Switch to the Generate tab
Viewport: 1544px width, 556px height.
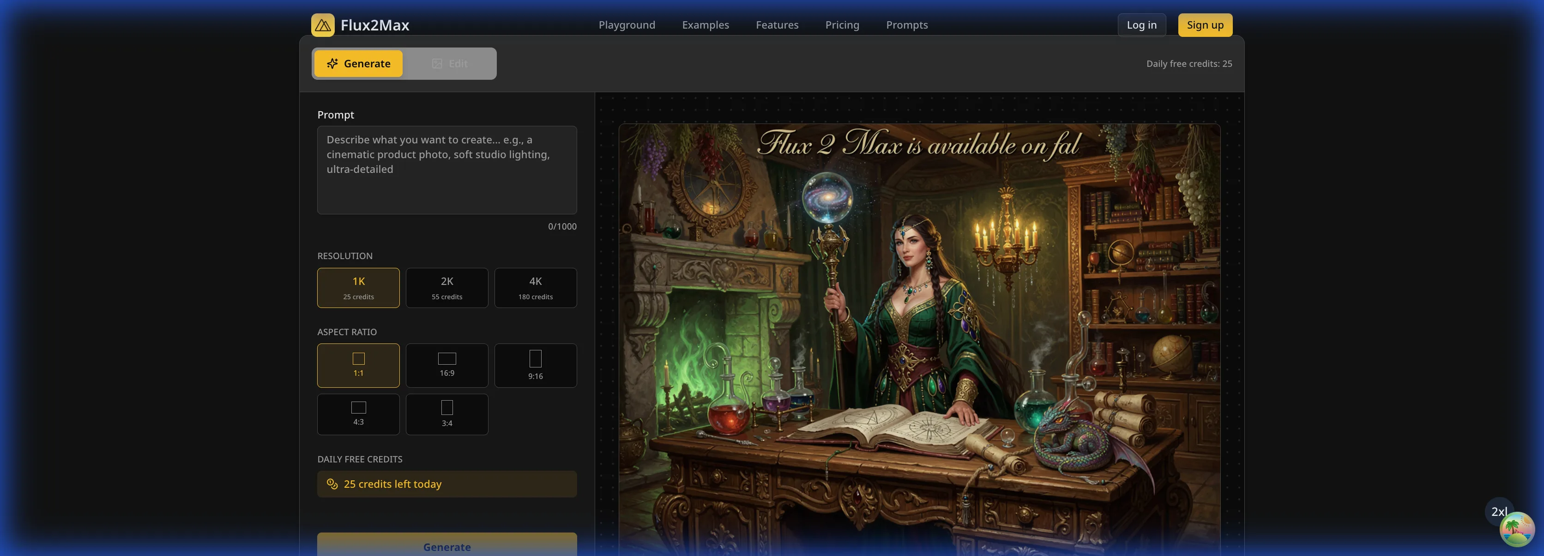[358, 64]
